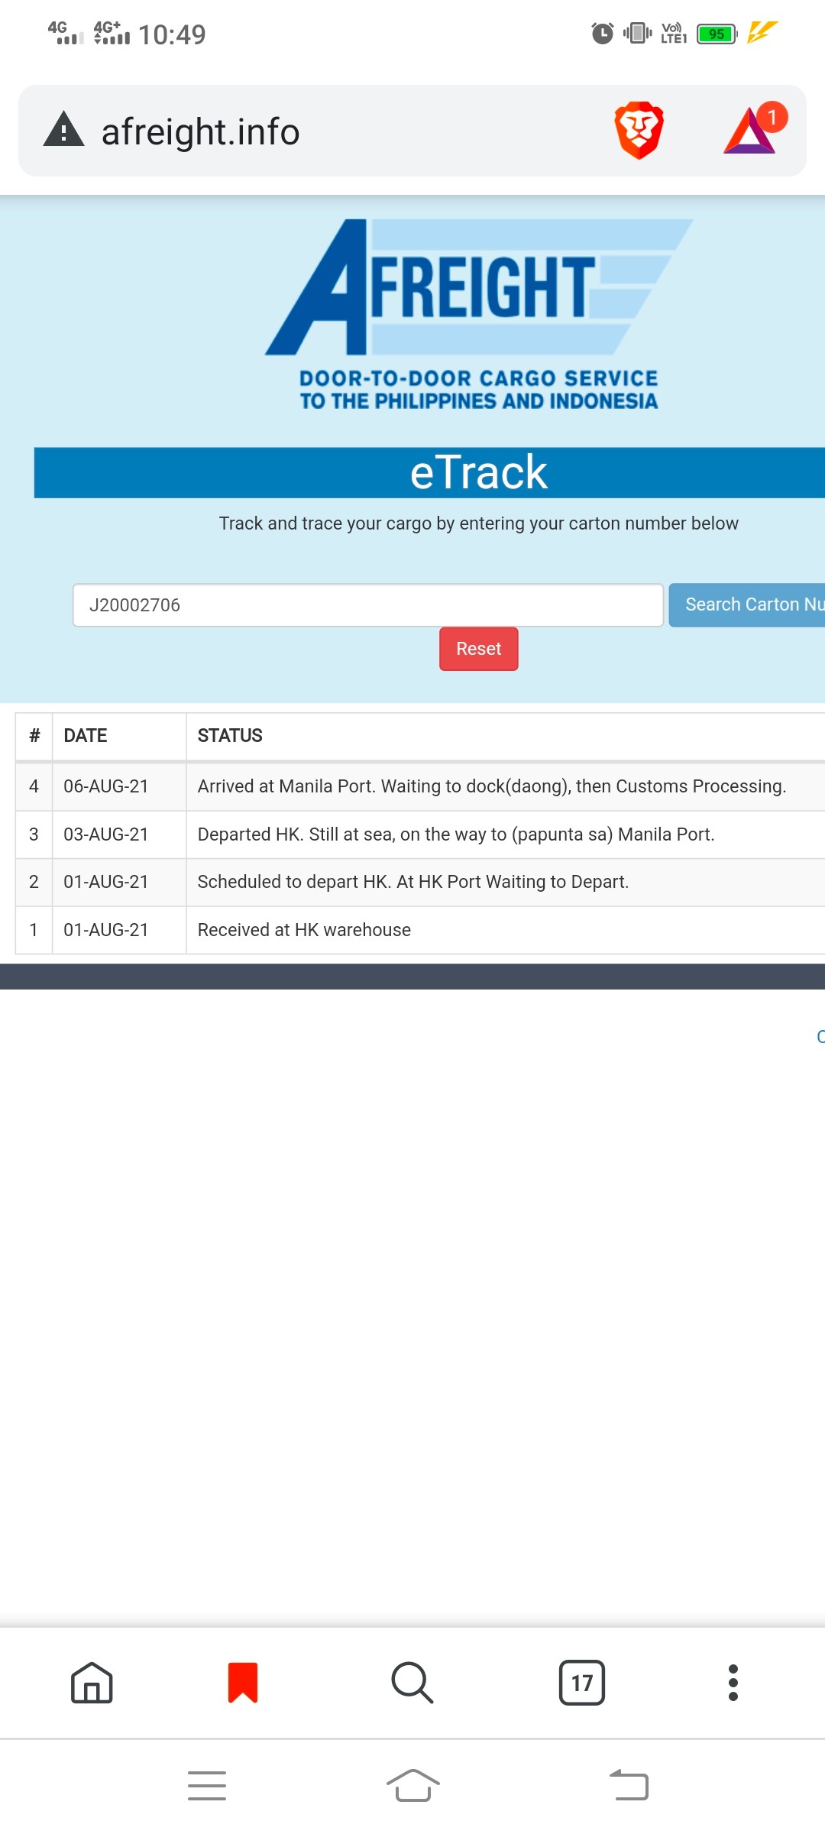825x1834 pixels.
Task: Tap the eTrack header banner
Action: [x=429, y=472]
